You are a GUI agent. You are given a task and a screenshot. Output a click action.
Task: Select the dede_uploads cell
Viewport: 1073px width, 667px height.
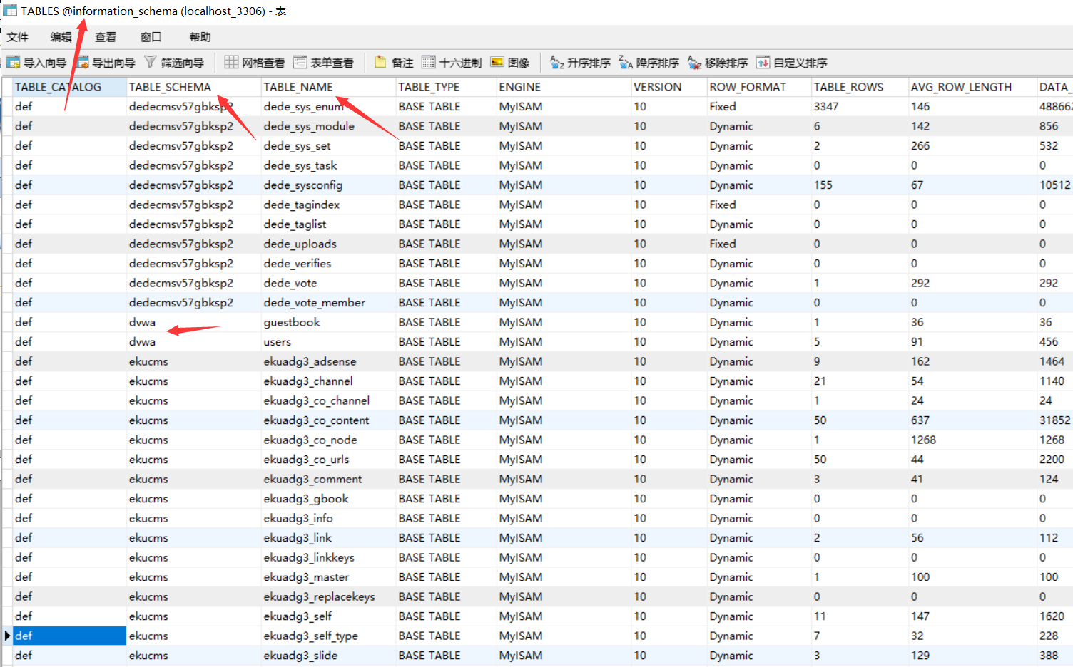329,244
